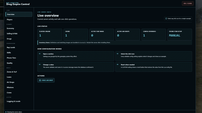Open the Crews sidebar section

tap(19, 92)
